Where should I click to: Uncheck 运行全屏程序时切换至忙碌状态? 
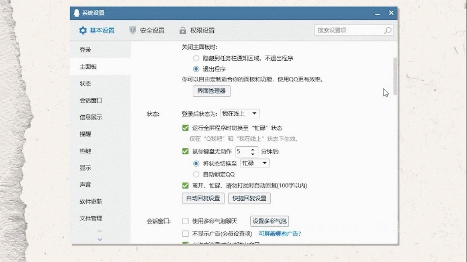[185, 127]
